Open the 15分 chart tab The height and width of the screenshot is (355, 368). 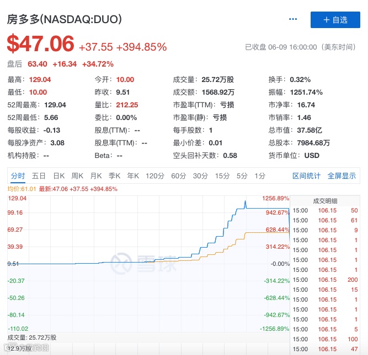(222, 176)
